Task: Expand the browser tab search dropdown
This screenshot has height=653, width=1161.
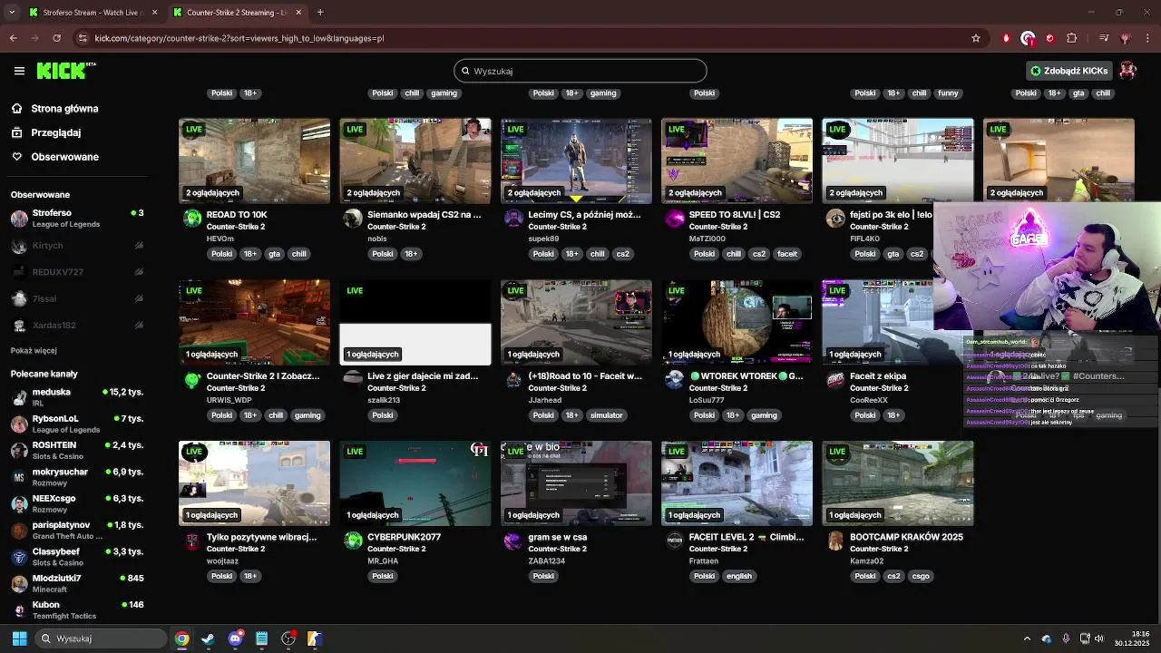Action: 12,13
